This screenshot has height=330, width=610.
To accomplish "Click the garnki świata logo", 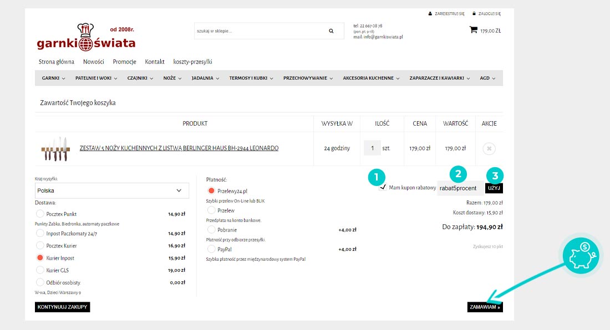I will tap(86, 38).
